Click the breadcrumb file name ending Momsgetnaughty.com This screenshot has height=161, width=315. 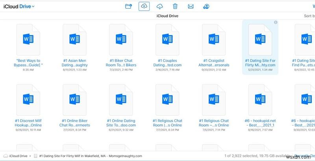88,156
